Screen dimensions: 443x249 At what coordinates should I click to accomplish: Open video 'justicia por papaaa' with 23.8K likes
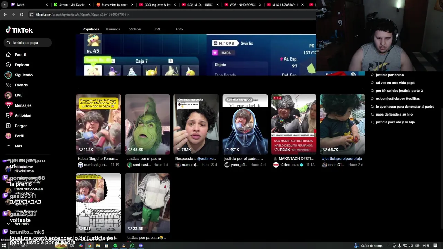(147, 203)
